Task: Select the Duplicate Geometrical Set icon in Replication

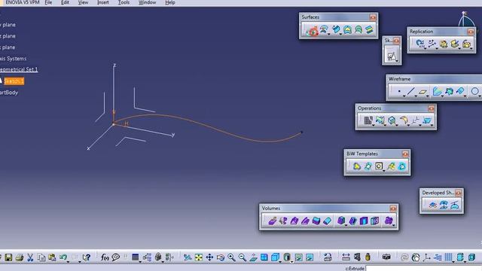Action: point(444,44)
